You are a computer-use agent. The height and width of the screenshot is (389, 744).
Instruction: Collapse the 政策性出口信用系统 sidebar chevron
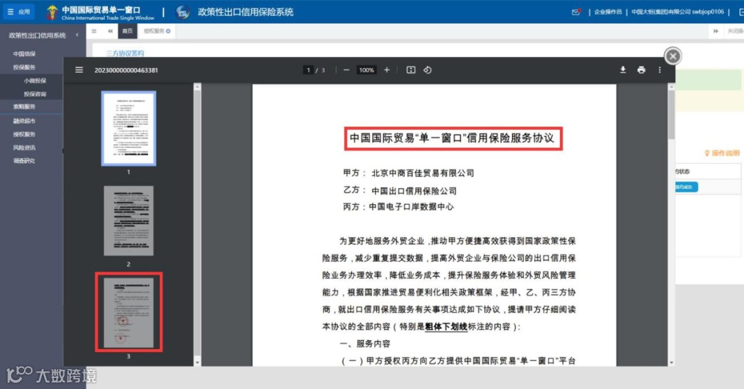click(77, 35)
